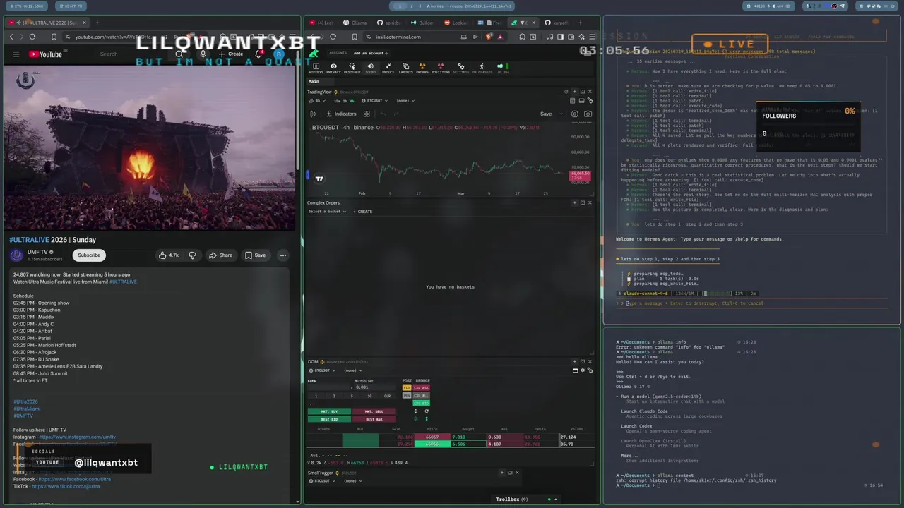The height and width of the screenshot is (508, 904).
Task: Like the ULTRALIVE video
Action: click(x=168, y=255)
